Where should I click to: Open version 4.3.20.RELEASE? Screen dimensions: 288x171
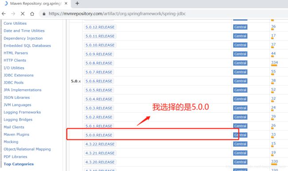point(100,162)
